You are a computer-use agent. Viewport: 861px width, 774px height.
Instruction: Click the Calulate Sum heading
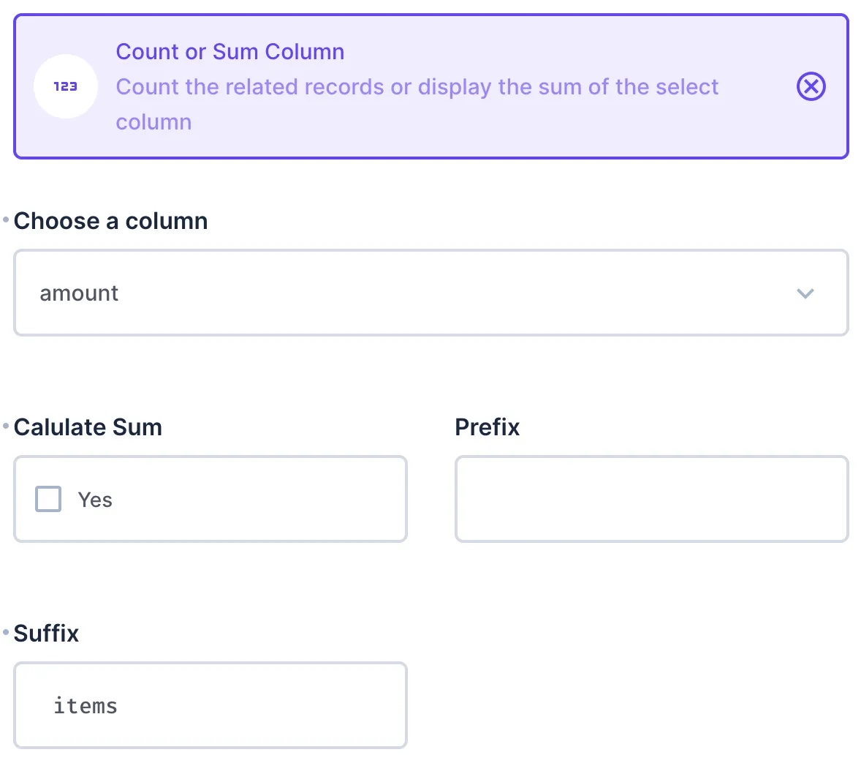(88, 427)
